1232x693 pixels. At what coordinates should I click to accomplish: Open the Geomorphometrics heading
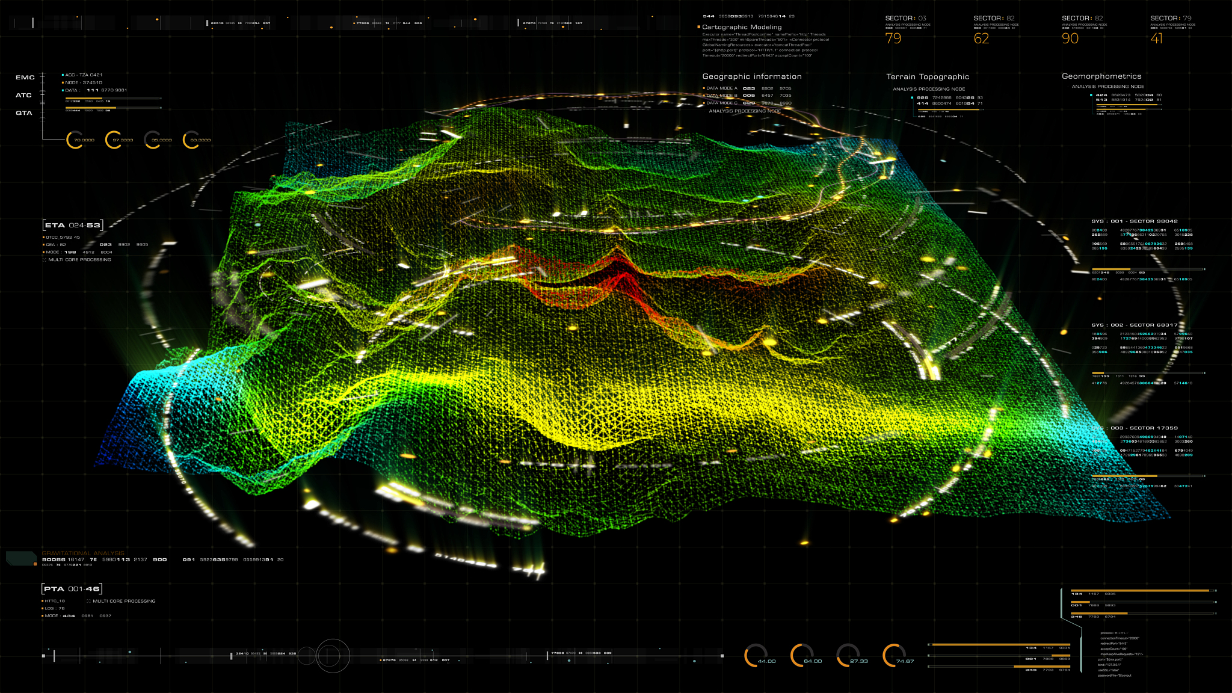tap(1101, 76)
